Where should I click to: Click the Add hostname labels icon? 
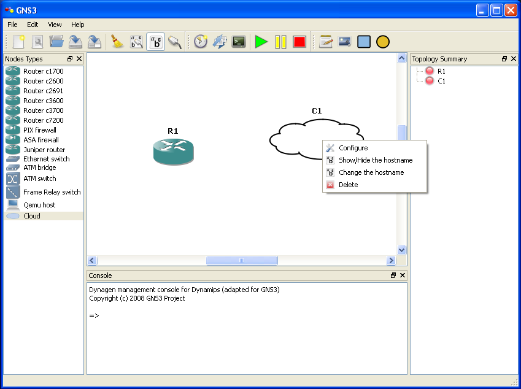136,42
